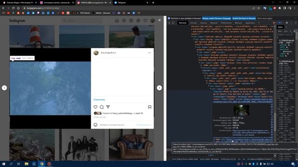Open the Explore compass icon
Image resolution: width=298 pixels, height=167 pixels.
click(x=138, y=20)
